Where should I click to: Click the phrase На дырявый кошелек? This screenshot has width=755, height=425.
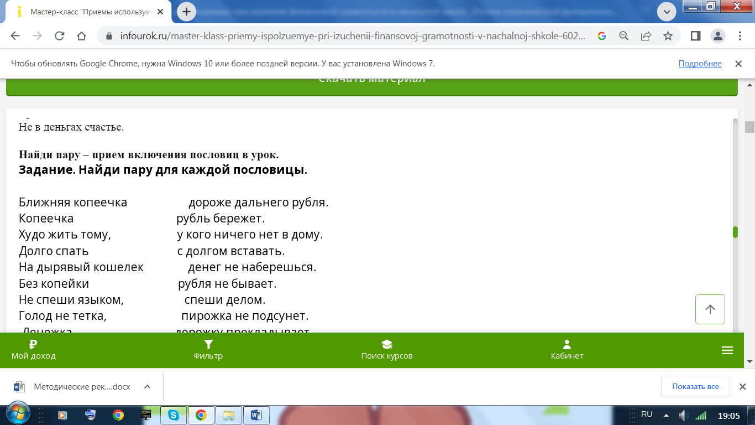pyautogui.click(x=81, y=268)
